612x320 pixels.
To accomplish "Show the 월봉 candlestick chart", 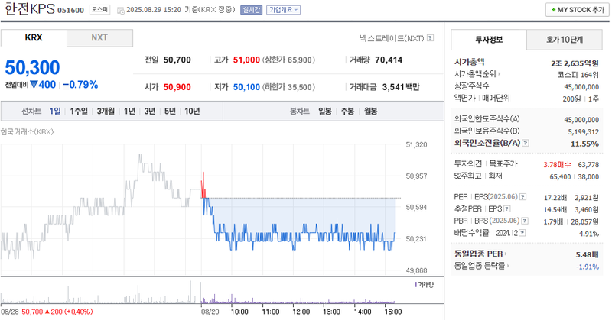I will 371,111.
